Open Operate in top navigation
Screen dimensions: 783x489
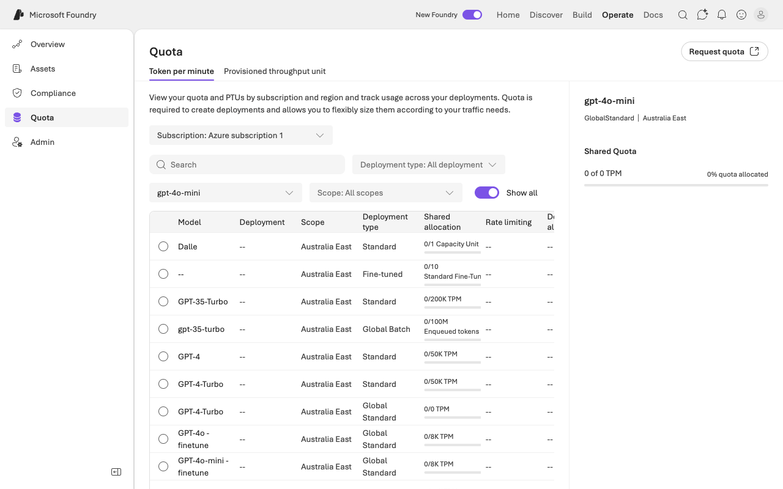(x=618, y=15)
